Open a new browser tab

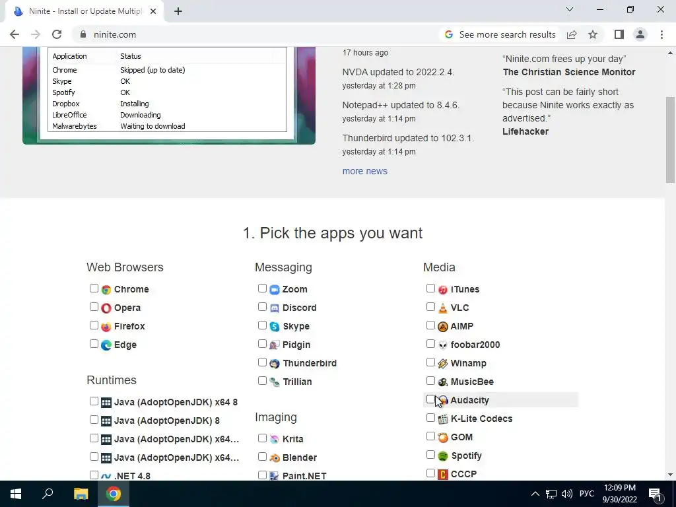[x=178, y=12]
